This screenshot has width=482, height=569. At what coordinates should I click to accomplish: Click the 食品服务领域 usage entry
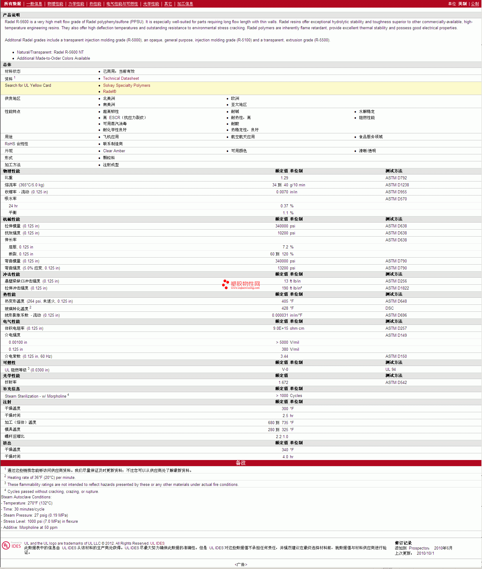click(371, 137)
